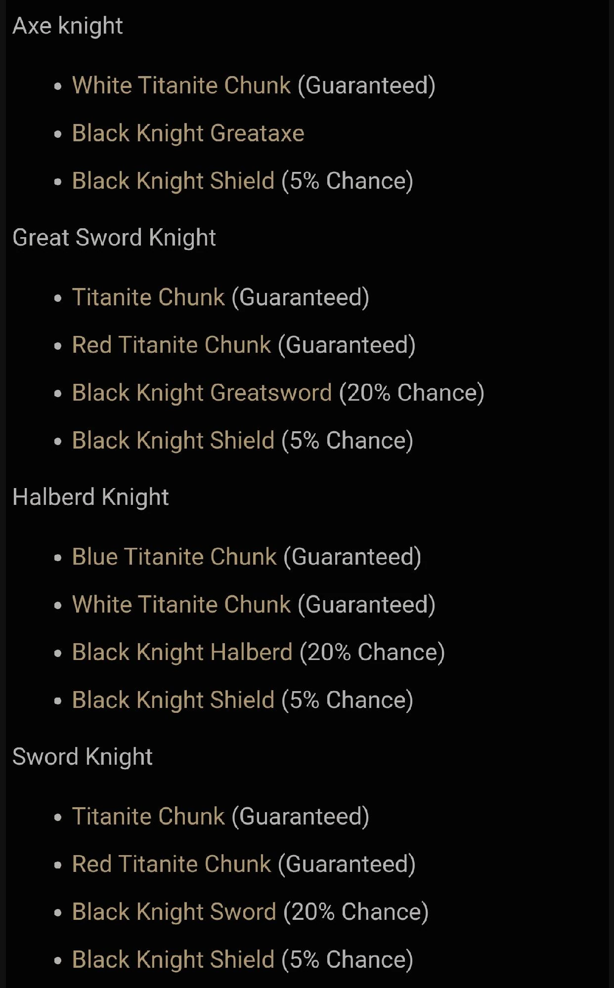
Task: Open the Black Knight Greataxe link
Action: 188,133
